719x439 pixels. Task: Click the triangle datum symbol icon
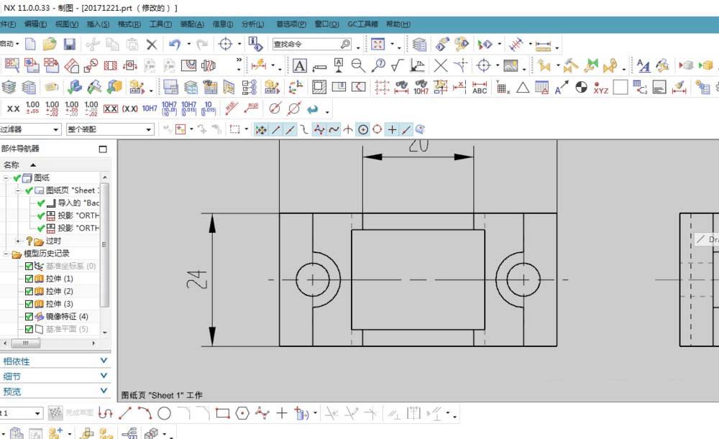(523, 87)
